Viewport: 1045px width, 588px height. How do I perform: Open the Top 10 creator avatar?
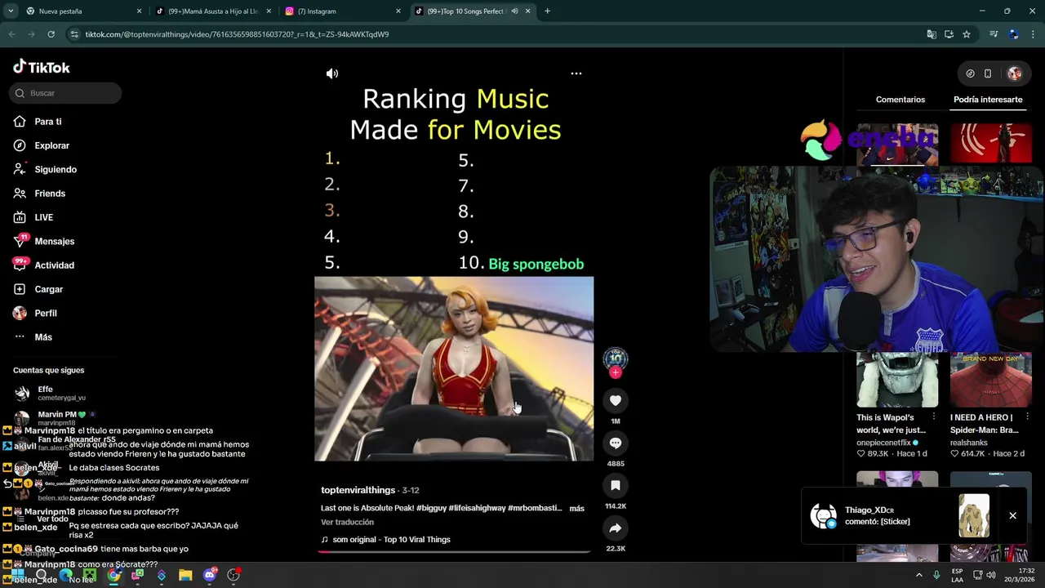pyautogui.click(x=616, y=358)
